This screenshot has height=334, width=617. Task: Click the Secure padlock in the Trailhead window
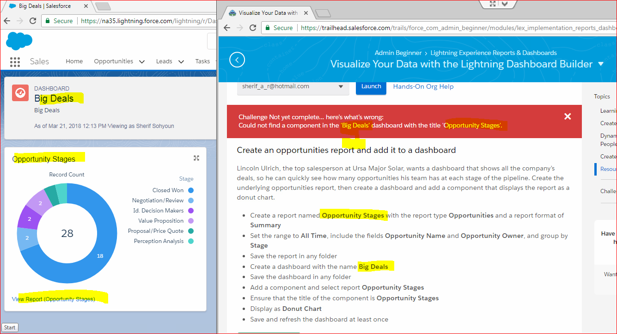click(x=267, y=28)
